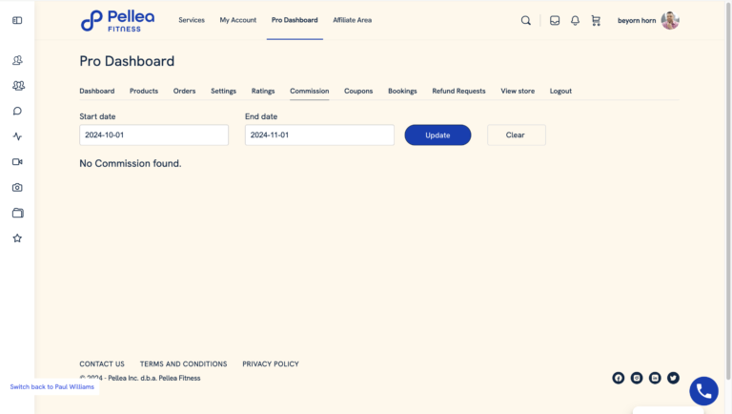Switch to the Products tab
Screen dimensions: 732x414
click(x=144, y=92)
